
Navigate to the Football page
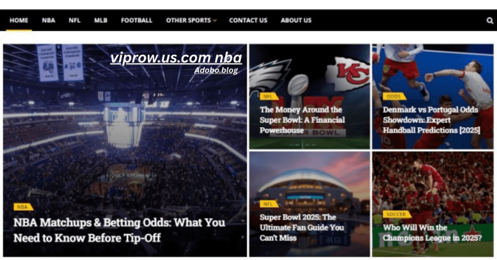[136, 20]
